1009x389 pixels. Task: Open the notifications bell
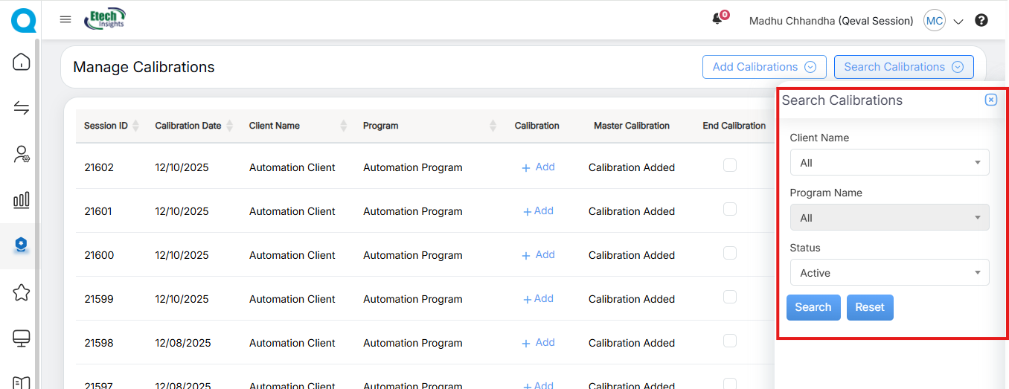point(717,19)
